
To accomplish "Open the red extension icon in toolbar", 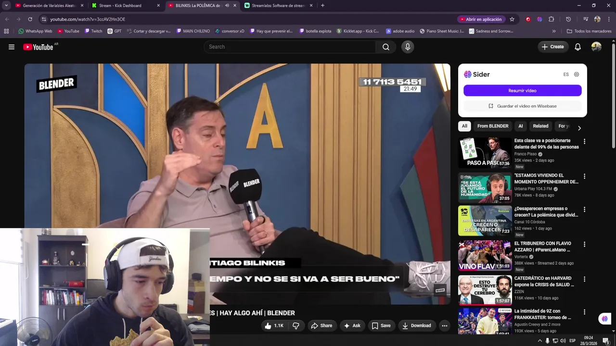I will coord(528,19).
